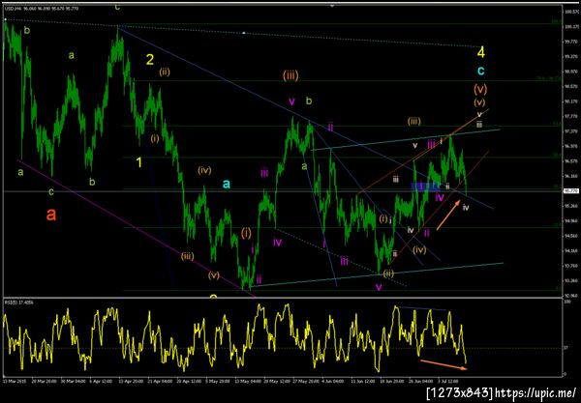Select the cyan 'a' wave label mid-chart

pos(226,184)
